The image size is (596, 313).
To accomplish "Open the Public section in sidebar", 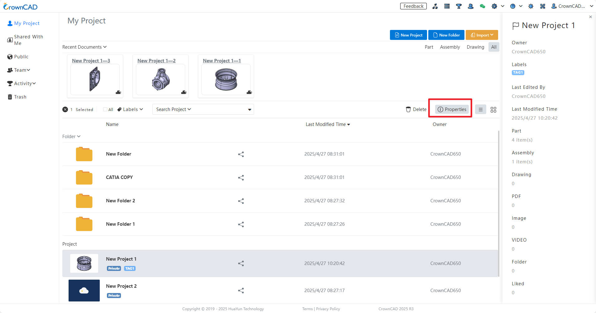I will pyautogui.click(x=18, y=57).
